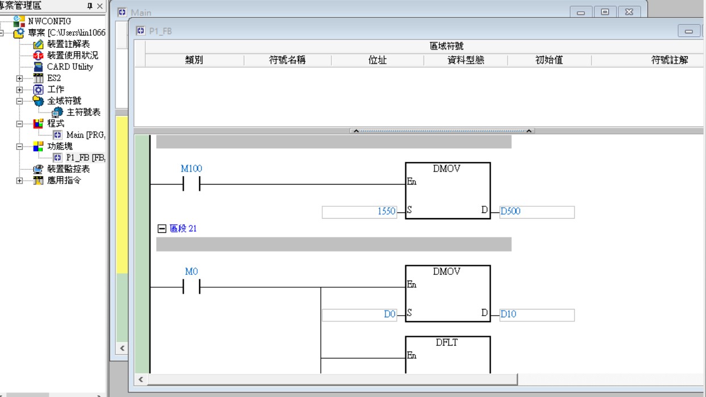Click the horizontal scrollbar in ladder editor

point(330,379)
